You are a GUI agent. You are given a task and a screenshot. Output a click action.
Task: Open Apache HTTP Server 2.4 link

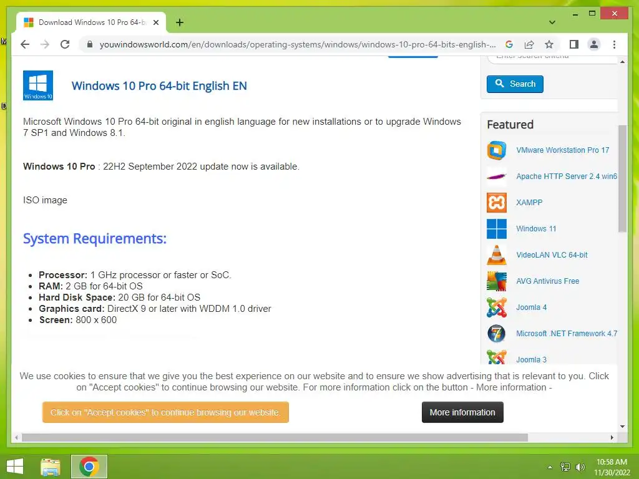567,177
